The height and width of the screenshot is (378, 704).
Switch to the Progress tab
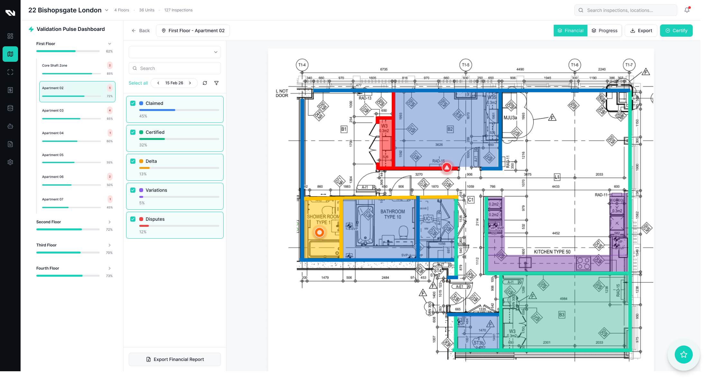(x=604, y=31)
